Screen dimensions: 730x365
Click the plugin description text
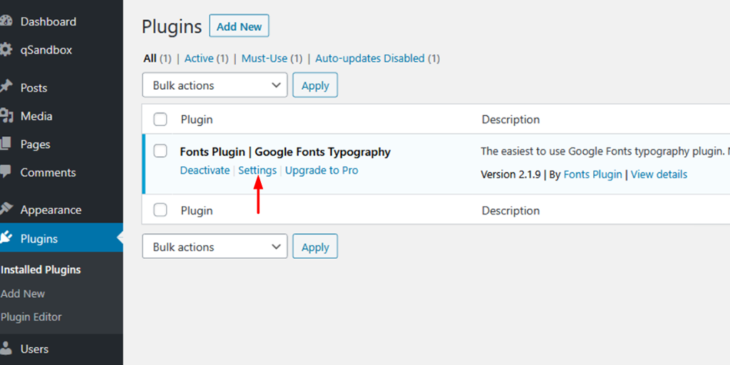[605, 151]
